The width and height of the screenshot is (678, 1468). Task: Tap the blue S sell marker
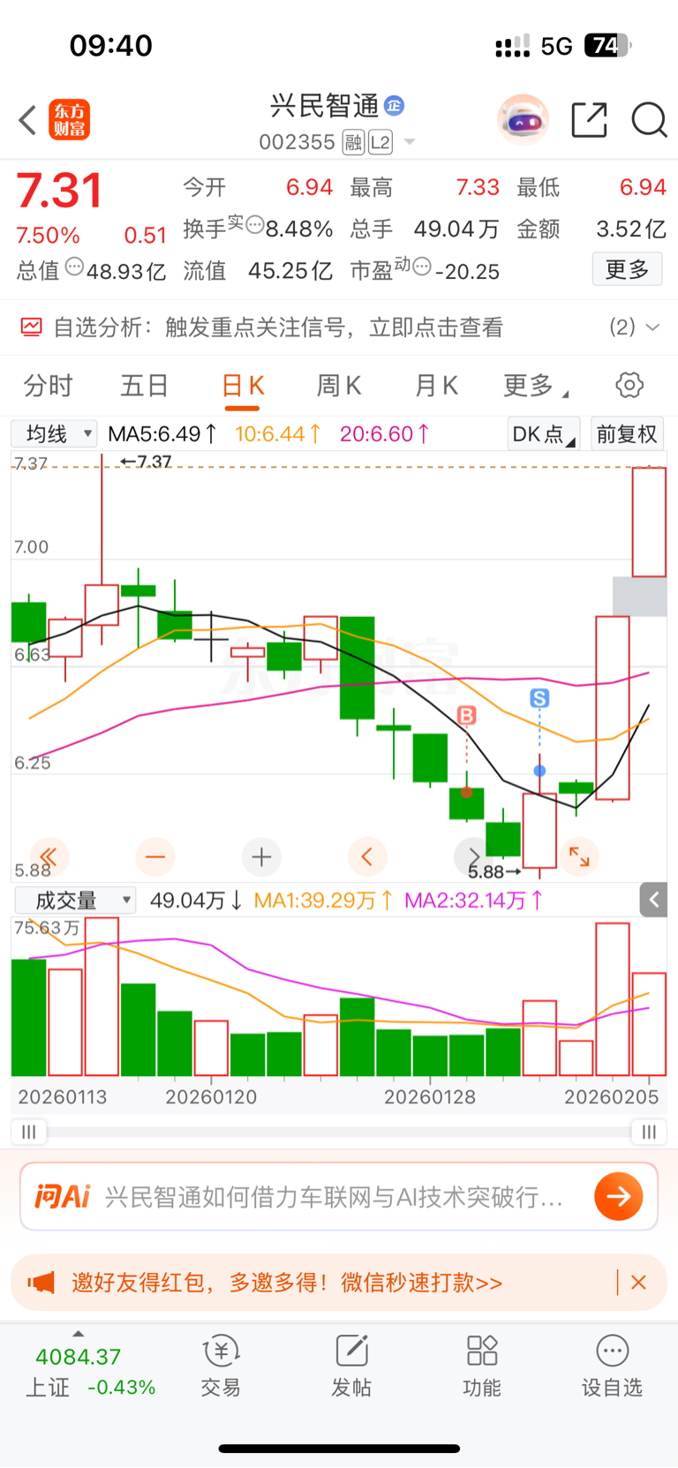point(539,698)
